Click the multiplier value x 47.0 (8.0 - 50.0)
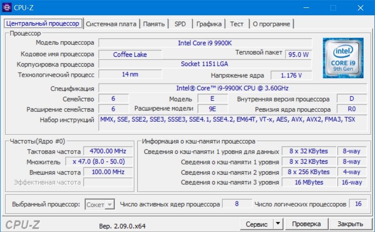 pyautogui.click(x=99, y=161)
